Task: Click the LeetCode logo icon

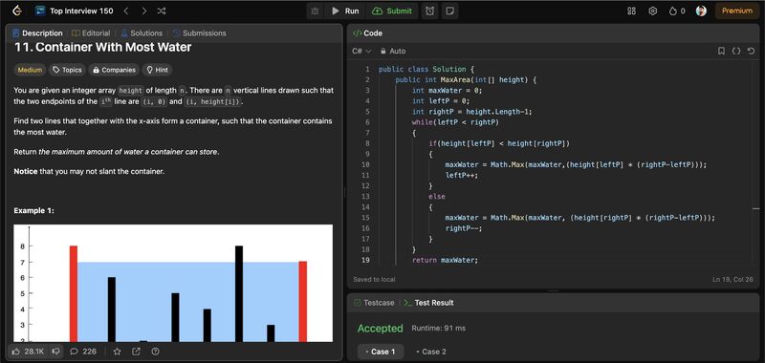Action: tap(16, 11)
